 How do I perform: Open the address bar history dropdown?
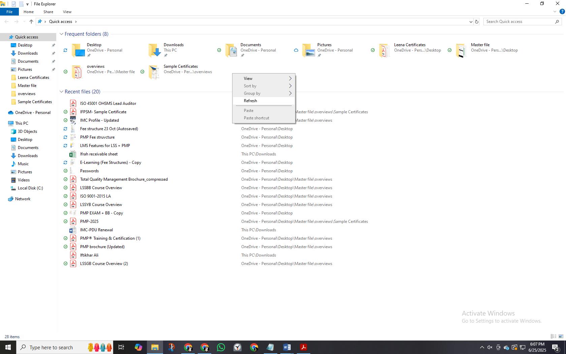(x=471, y=22)
